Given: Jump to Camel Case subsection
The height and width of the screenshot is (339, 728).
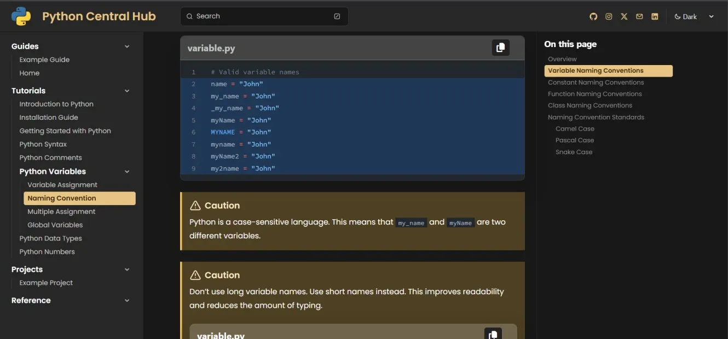Looking at the screenshot, I should (x=575, y=129).
